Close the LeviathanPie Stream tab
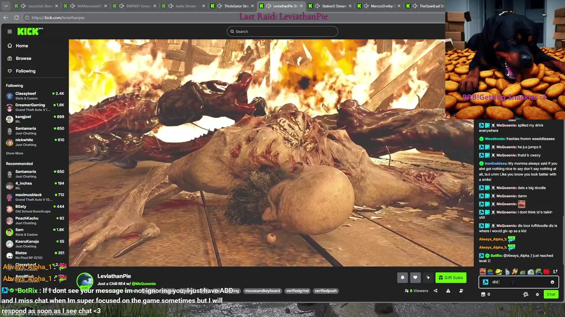Image resolution: width=565 pixels, height=317 pixels. (x=301, y=6)
